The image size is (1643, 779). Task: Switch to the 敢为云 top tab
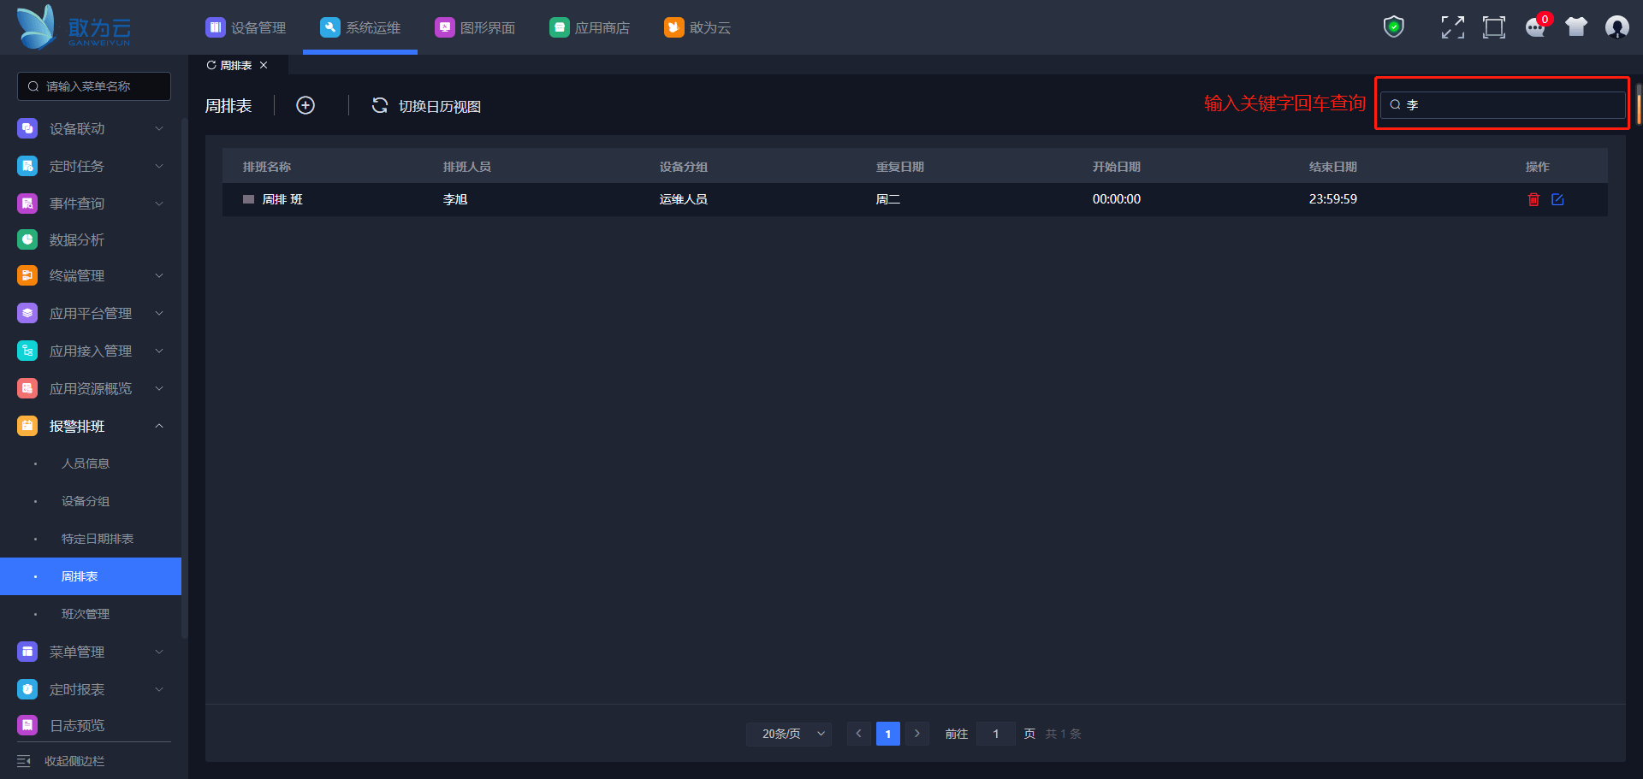click(697, 27)
